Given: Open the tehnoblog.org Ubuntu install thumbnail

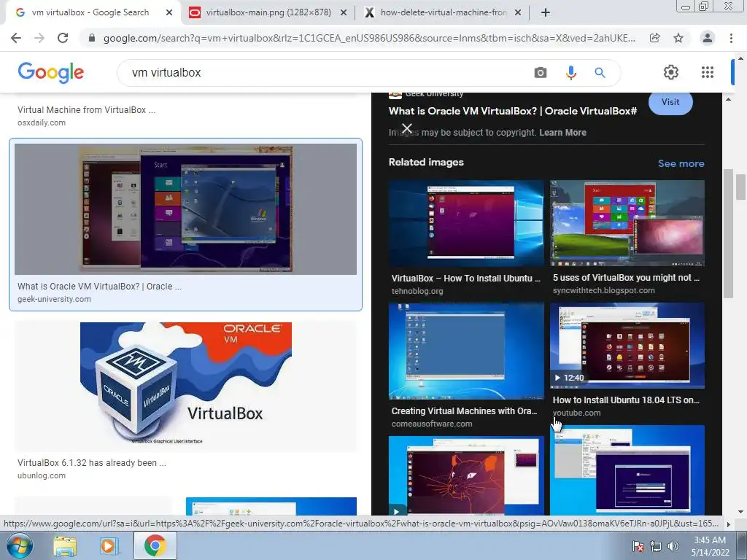Looking at the screenshot, I should [x=466, y=223].
